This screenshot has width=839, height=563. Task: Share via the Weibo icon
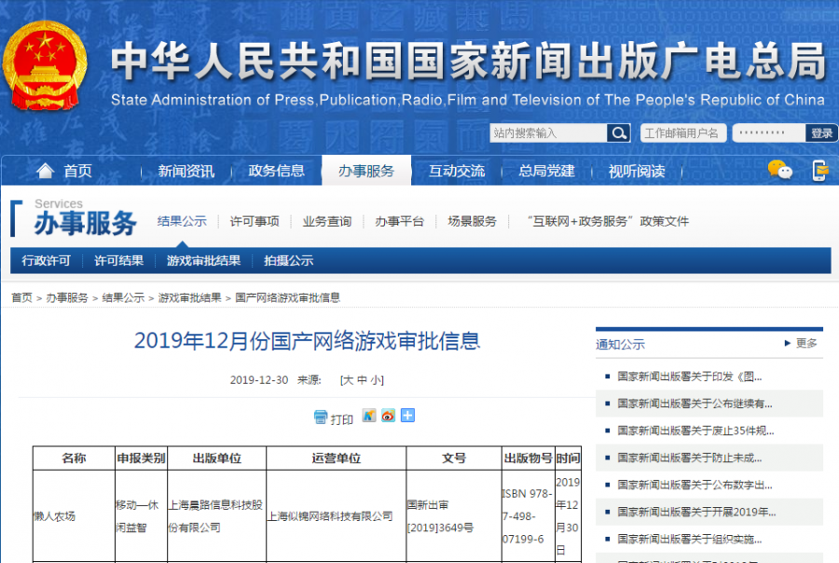point(388,416)
